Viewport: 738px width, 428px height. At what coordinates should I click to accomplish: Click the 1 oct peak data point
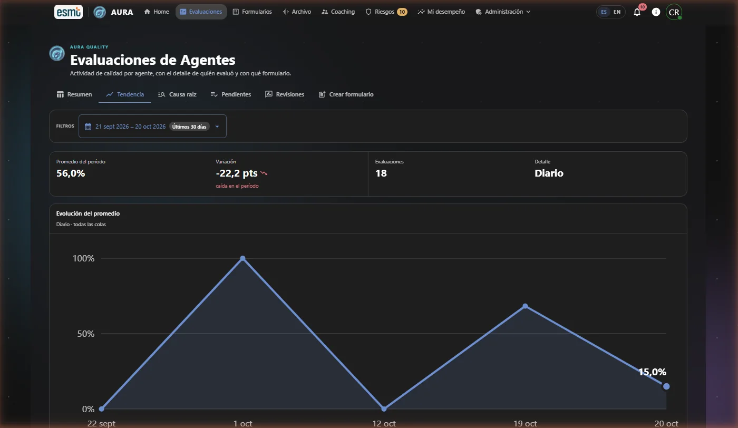pyautogui.click(x=242, y=258)
